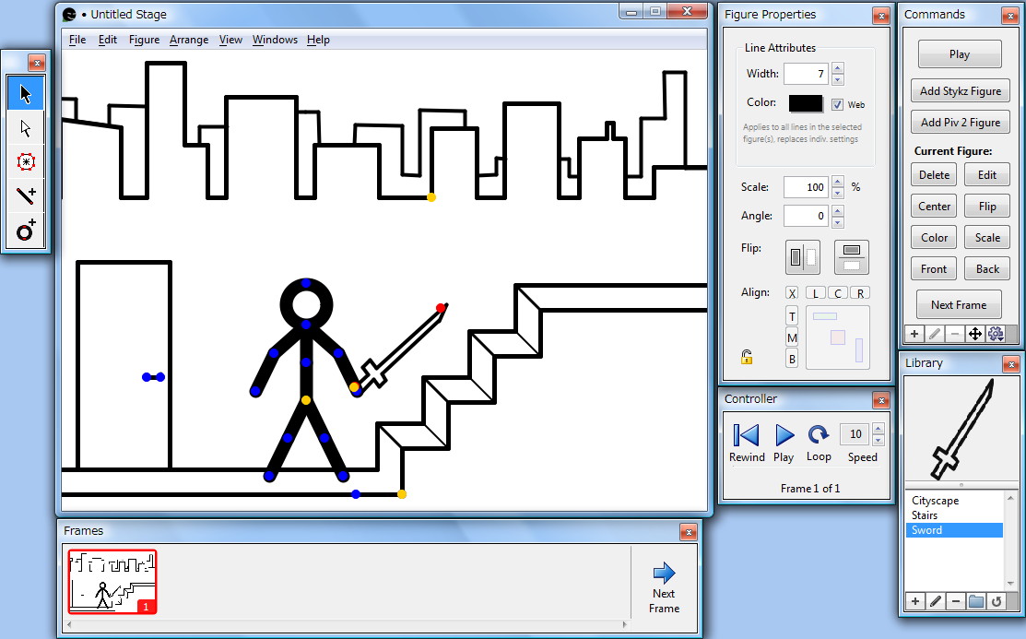This screenshot has width=1026, height=639.
Task: Align figure to middle with M button
Action: pyautogui.click(x=792, y=337)
